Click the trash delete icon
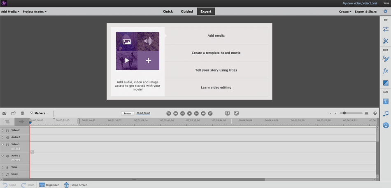This screenshot has width=391, height=188. coord(23,113)
